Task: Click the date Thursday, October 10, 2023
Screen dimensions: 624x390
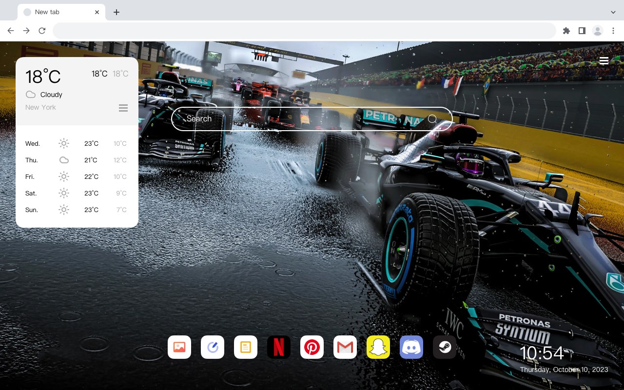Action: tap(564, 370)
